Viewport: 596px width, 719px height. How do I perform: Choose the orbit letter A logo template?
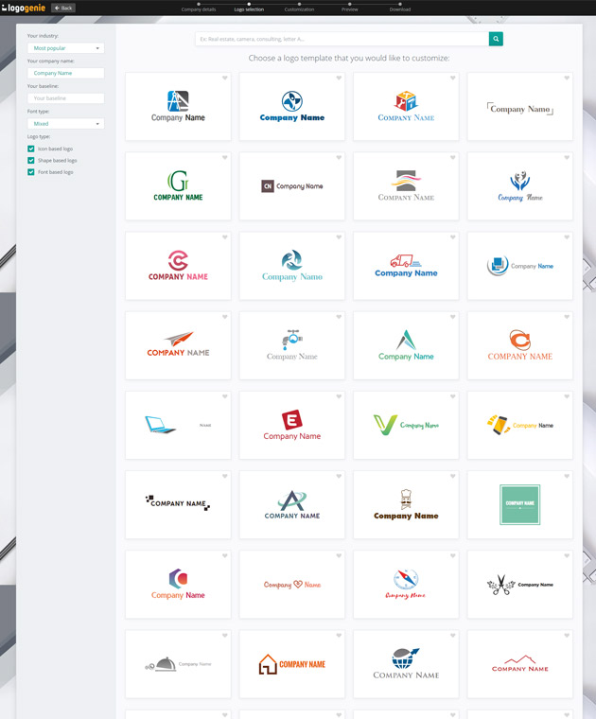(x=292, y=505)
